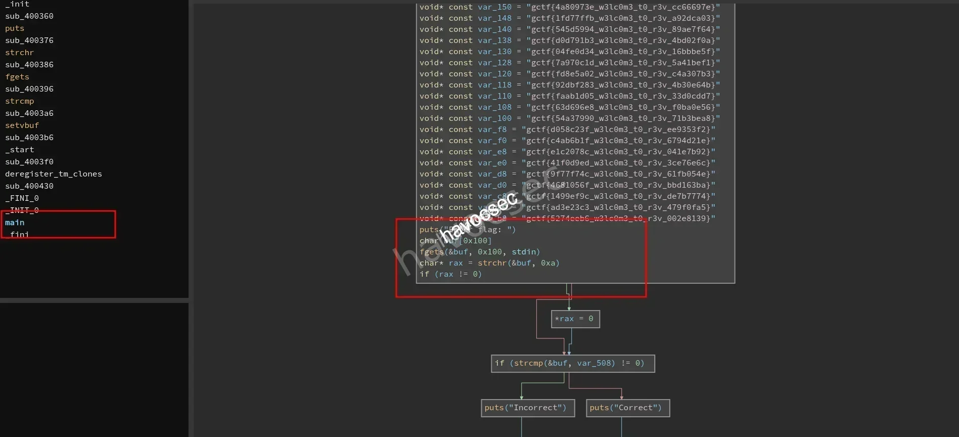Click var_508 in the strcmp condition block
The height and width of the screenshot is (437, 959).
click(596, 363)
